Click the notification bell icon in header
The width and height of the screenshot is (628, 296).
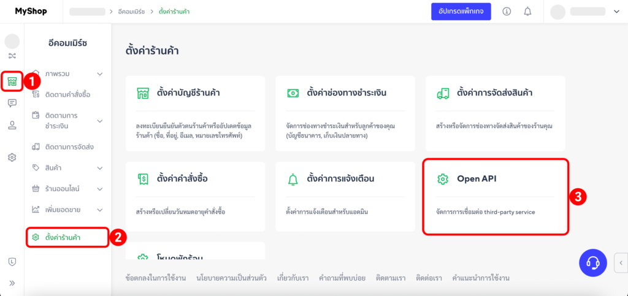[527, 12]
